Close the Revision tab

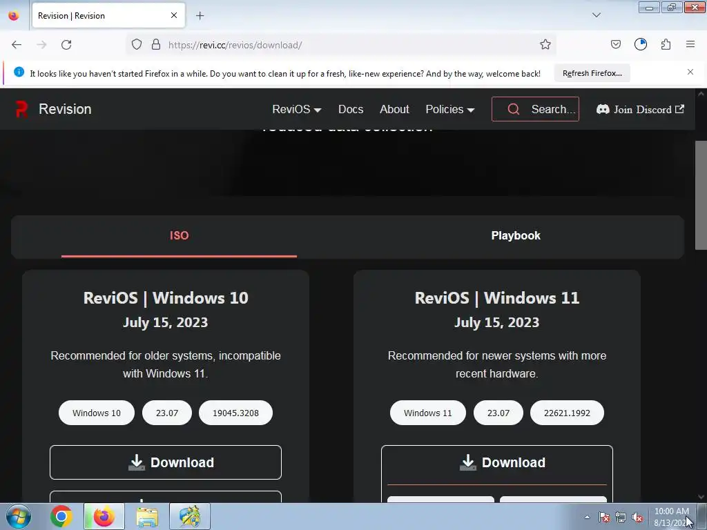click(174, 15)
